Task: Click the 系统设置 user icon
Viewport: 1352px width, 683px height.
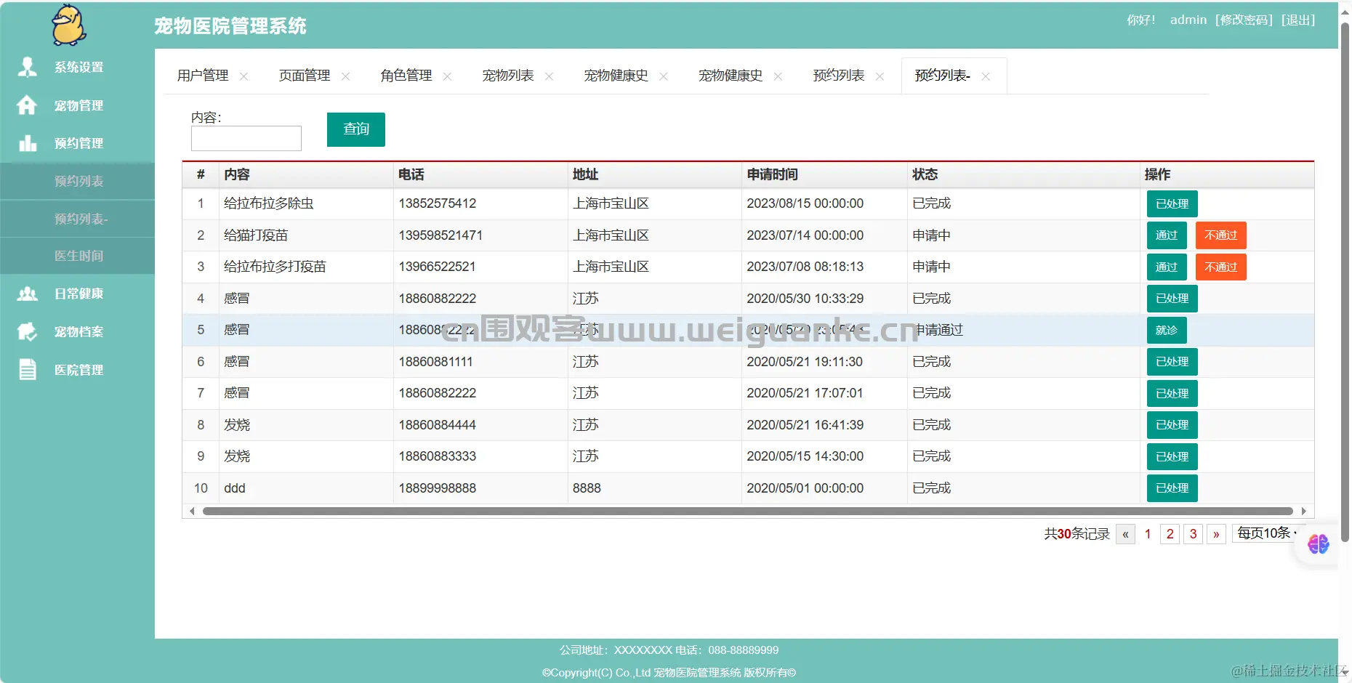Action: click(28, 67)
